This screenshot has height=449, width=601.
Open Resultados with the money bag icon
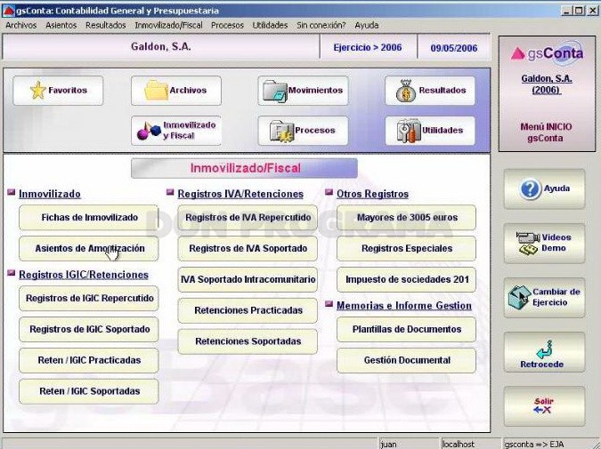click(x=430, y=91)
